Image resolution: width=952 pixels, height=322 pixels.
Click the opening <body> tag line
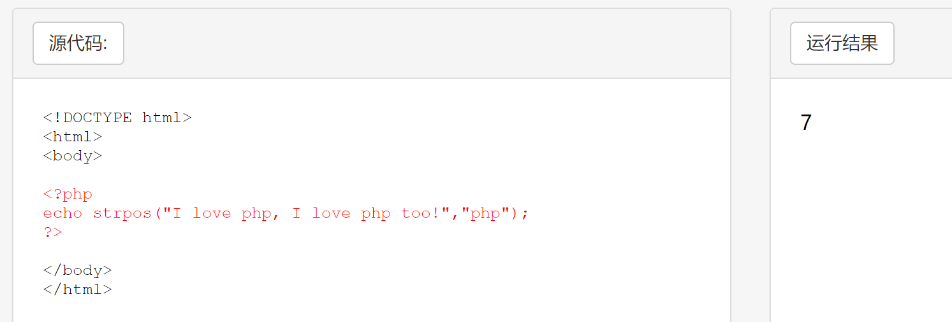click(73, 156)
